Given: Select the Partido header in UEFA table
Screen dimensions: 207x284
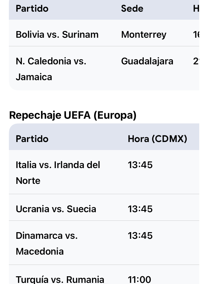Looking at the screenshot, I should pyautogui.click(x=32, y=139).
